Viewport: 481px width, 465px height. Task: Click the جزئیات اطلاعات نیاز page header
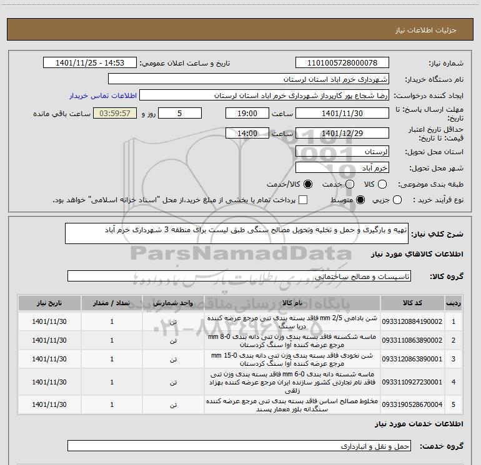pyautogui.click(x=425, y=30)
